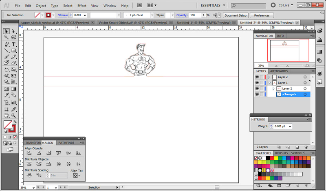Toggle visibility eye of nested Layer 2
Screen dimensions: 326x191
tap(257, 88)
